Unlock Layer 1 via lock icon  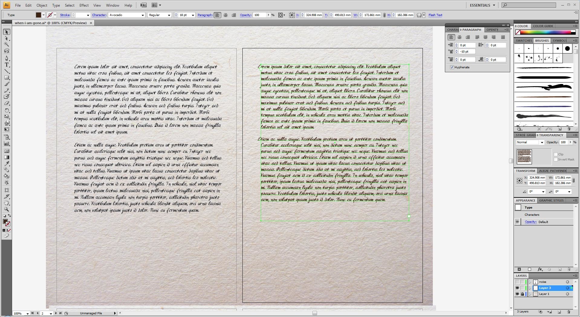522,294
